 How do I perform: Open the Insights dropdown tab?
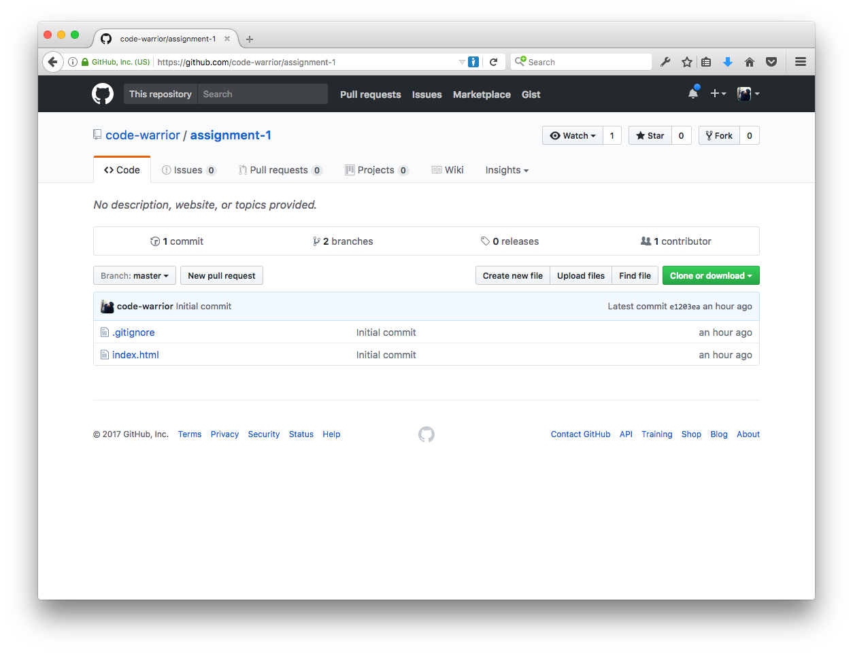[x=507, y=170]
